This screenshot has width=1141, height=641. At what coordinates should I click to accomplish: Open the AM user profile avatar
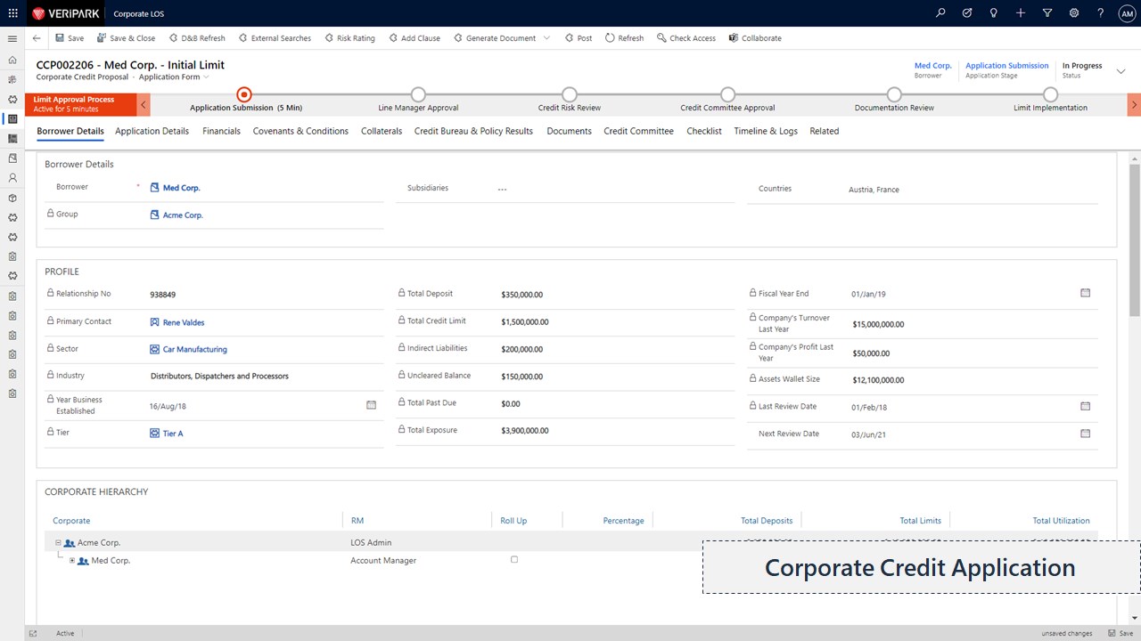pyautogui.click(x=1127, y=13)
